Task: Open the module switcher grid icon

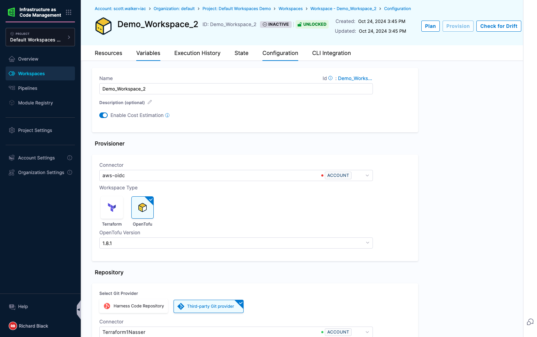Action: pos(69,12)
